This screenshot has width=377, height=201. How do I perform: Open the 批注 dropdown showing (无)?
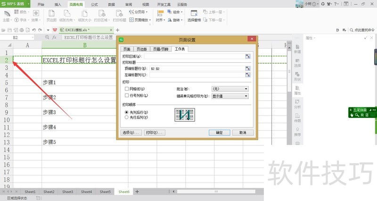[x=229, y=89]
